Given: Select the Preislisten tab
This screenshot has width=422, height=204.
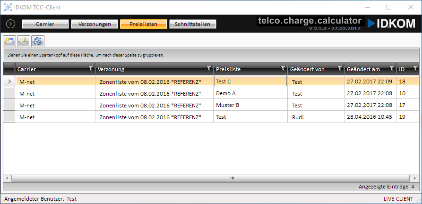Looking at the screenshot, I should click(x=144, y=24).
